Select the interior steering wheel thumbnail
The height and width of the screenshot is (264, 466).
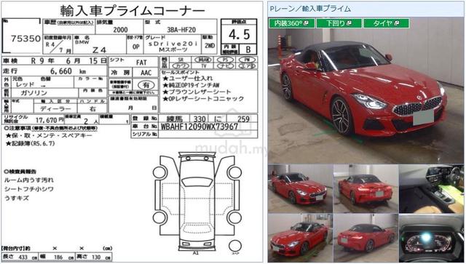tap(431, 188)
